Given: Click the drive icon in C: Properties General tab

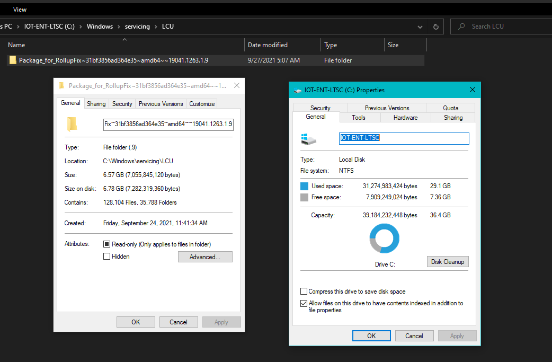Looking at the screenshot, I should 309,139.
